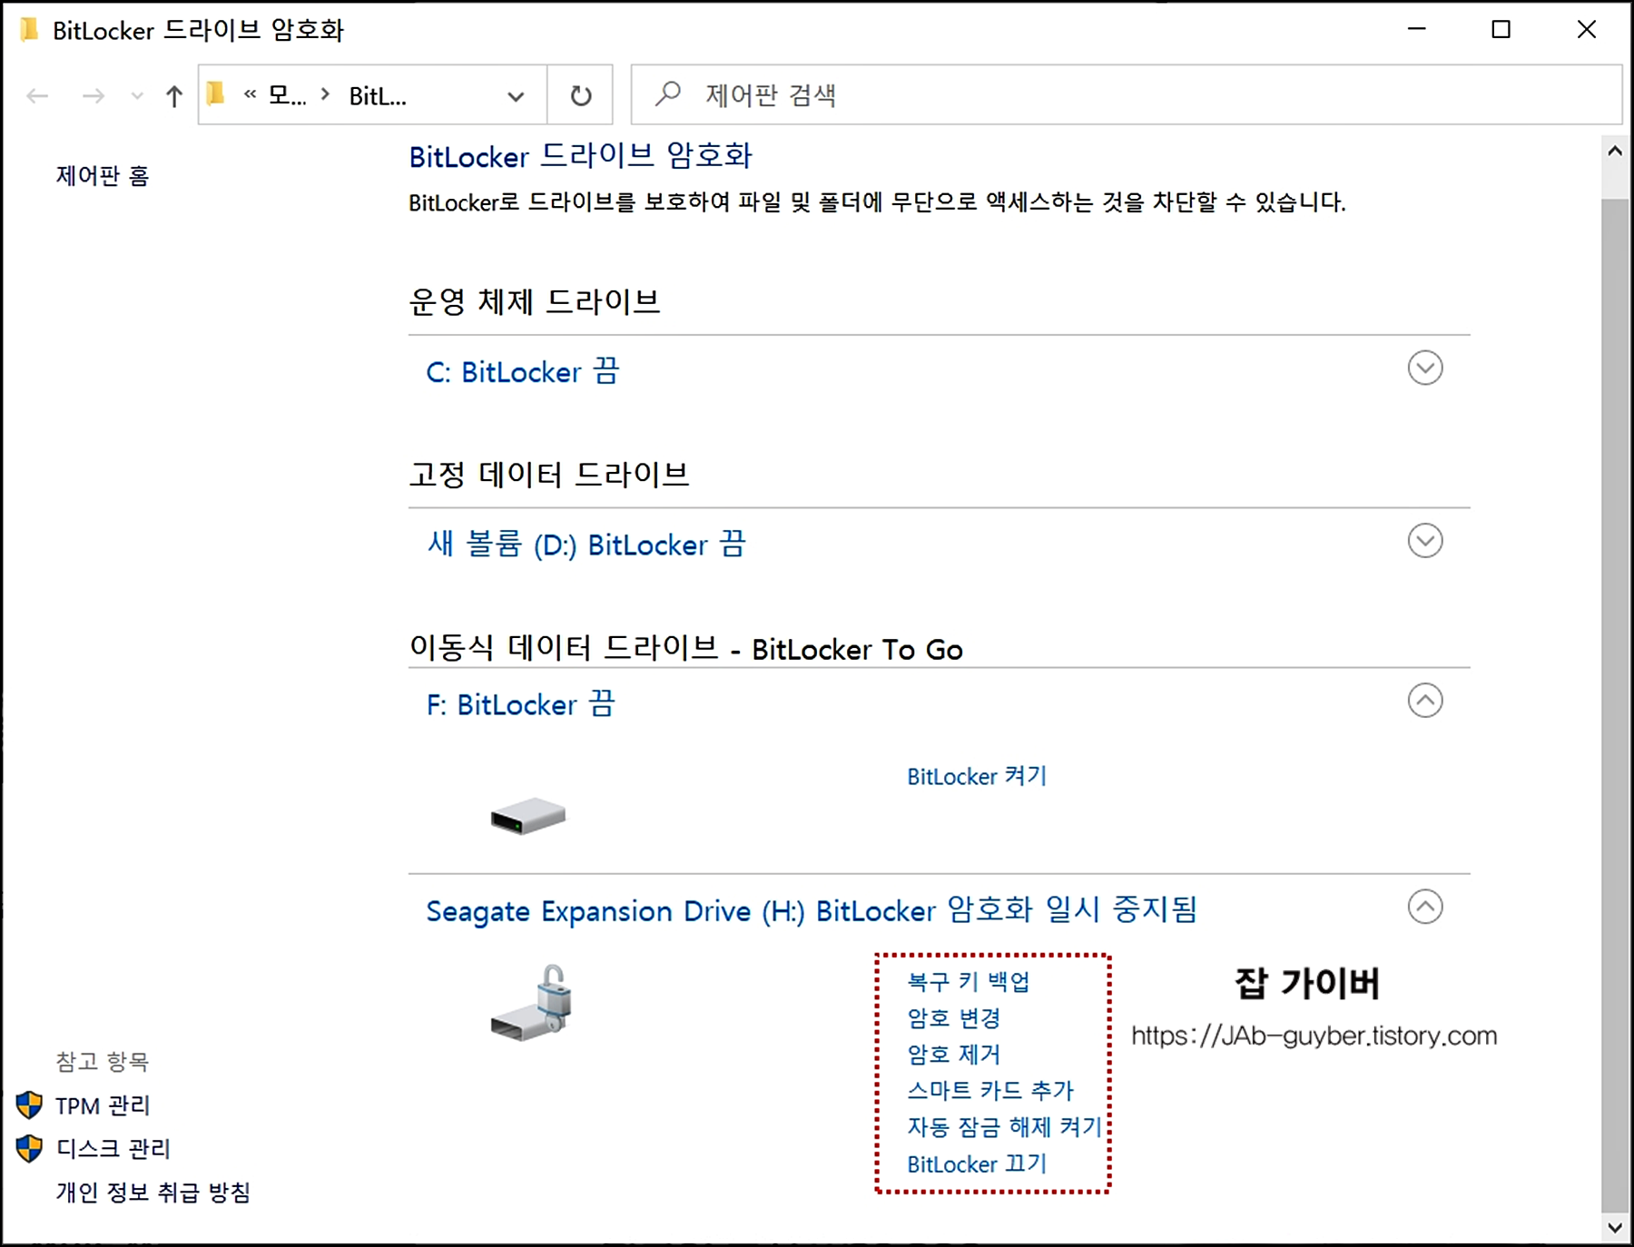The image size is (1634, 1247).
Task: Click the search magnifier icon
Action: 667,94
